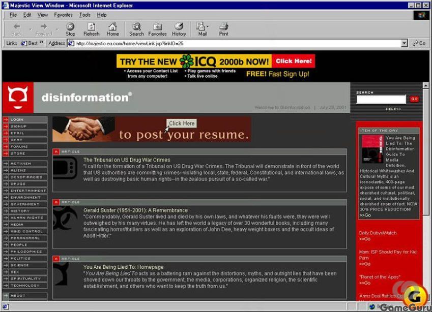Click the page scrollbar up arrow
This screenshot has height=312, width=432.
coord(426,85)
